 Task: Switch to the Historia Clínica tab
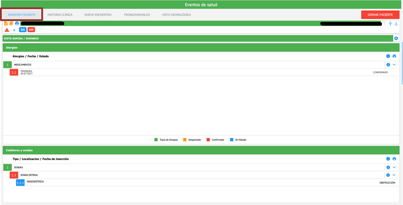click(60, 15)
